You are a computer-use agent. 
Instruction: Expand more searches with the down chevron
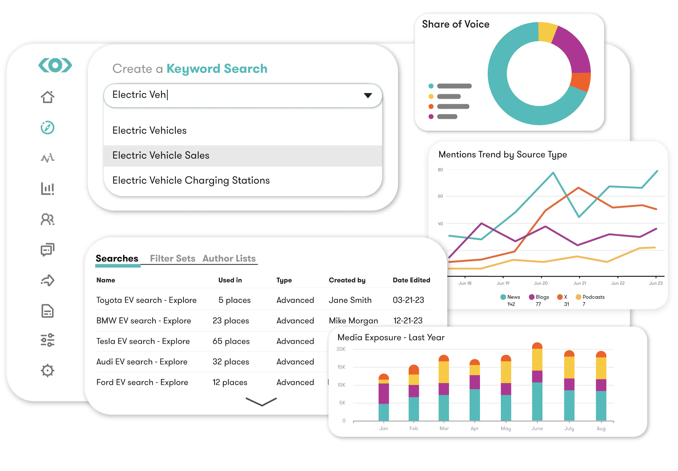(261, 402)
